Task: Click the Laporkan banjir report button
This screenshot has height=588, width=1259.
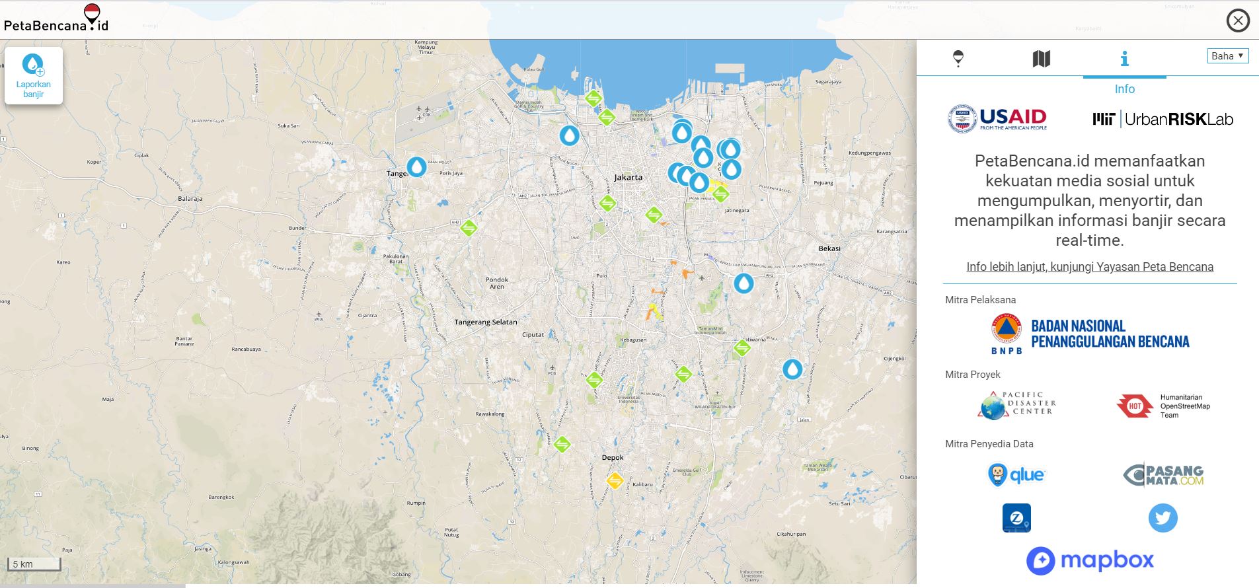Action: pos(33,75)
